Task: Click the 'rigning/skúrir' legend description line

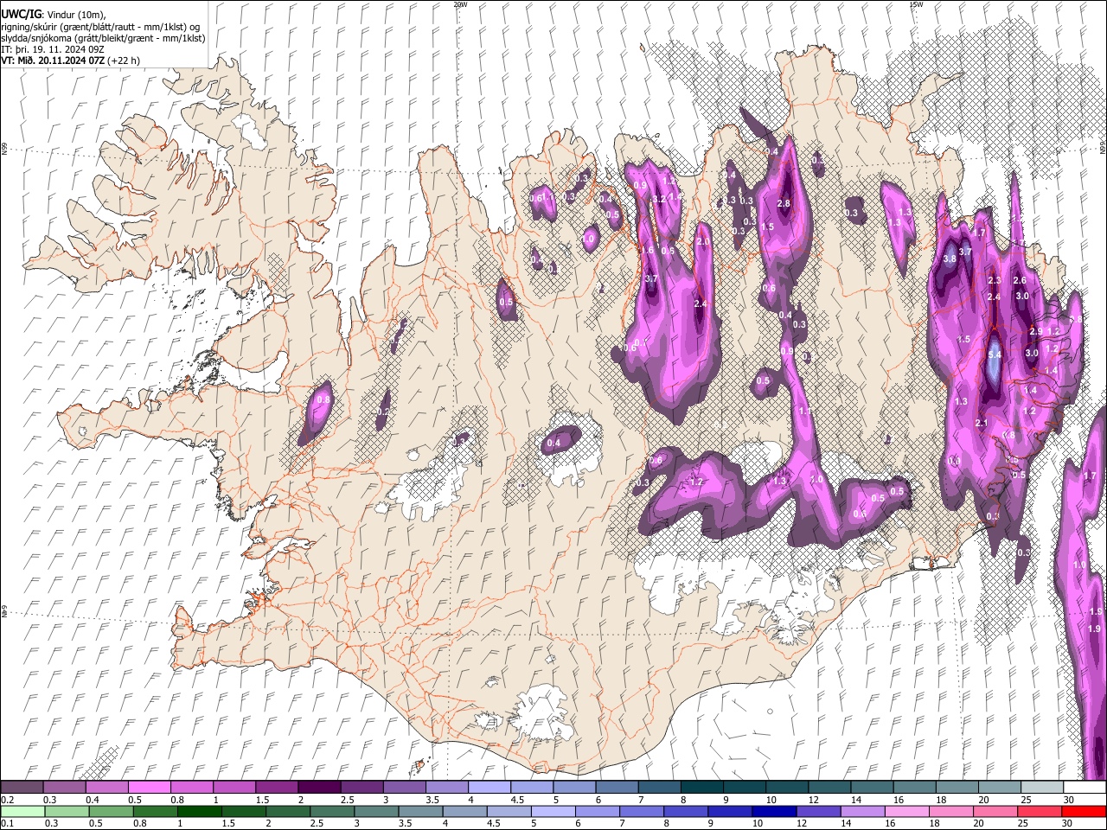Action: tap(102, 27)
